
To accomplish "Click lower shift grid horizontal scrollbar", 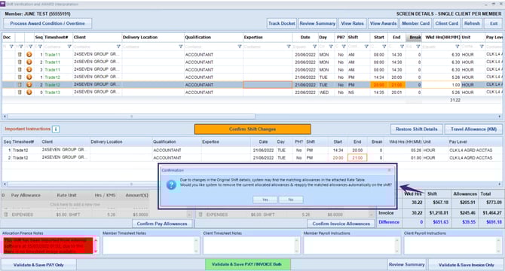I will click(131, 184).
